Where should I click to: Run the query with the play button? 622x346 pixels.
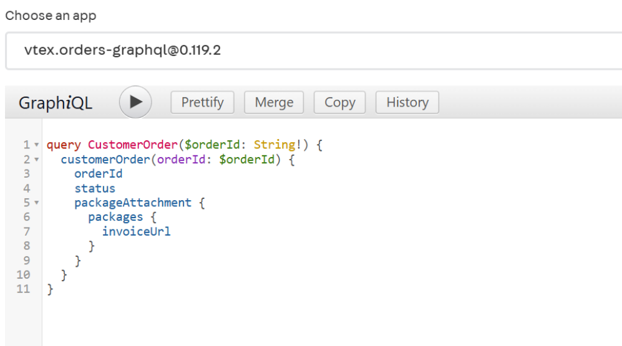[135, 102]
